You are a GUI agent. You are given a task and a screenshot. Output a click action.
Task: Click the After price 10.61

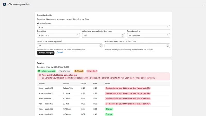pyautogui.click(x=95, y=109)
